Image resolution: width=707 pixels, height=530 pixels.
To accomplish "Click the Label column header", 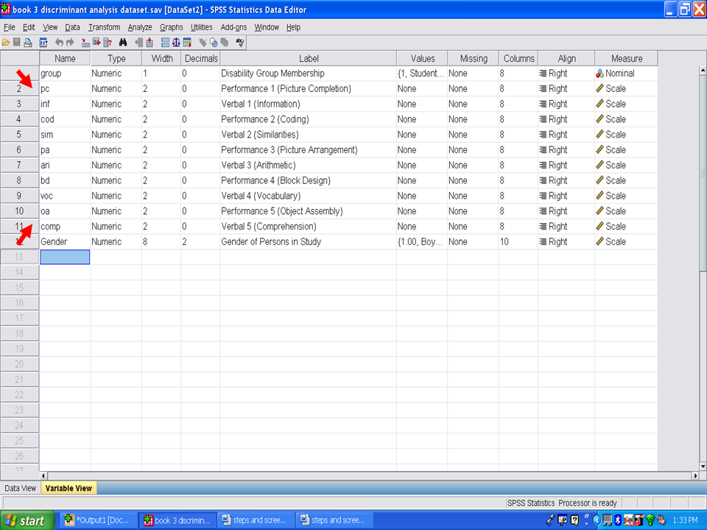I will pos(308,58).
